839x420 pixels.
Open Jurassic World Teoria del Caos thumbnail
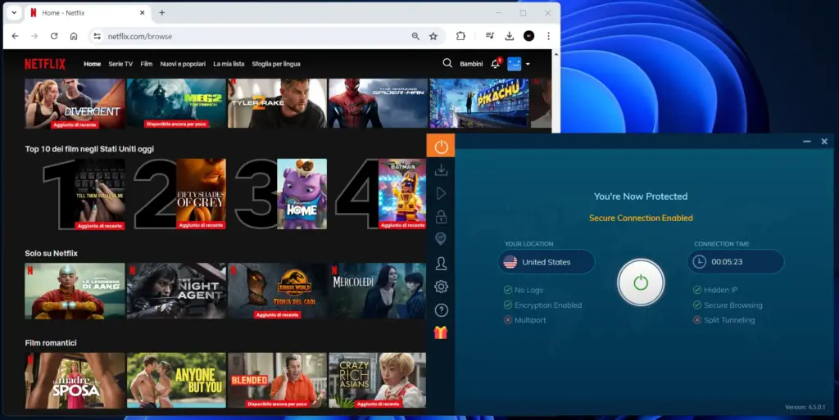pos(277,291)
